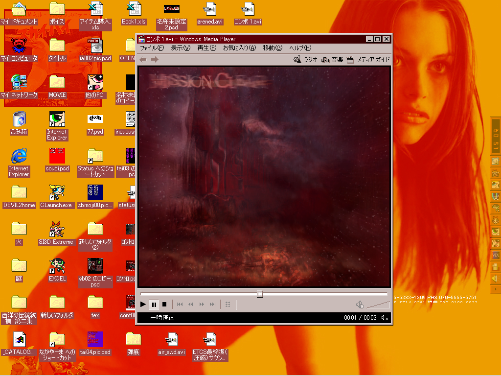Image resolution: width=501 pixels, height=376 pixels.
Task: Select the 西洋の伝統紋様 第二集 folder
Action: [x=19, y=310]
